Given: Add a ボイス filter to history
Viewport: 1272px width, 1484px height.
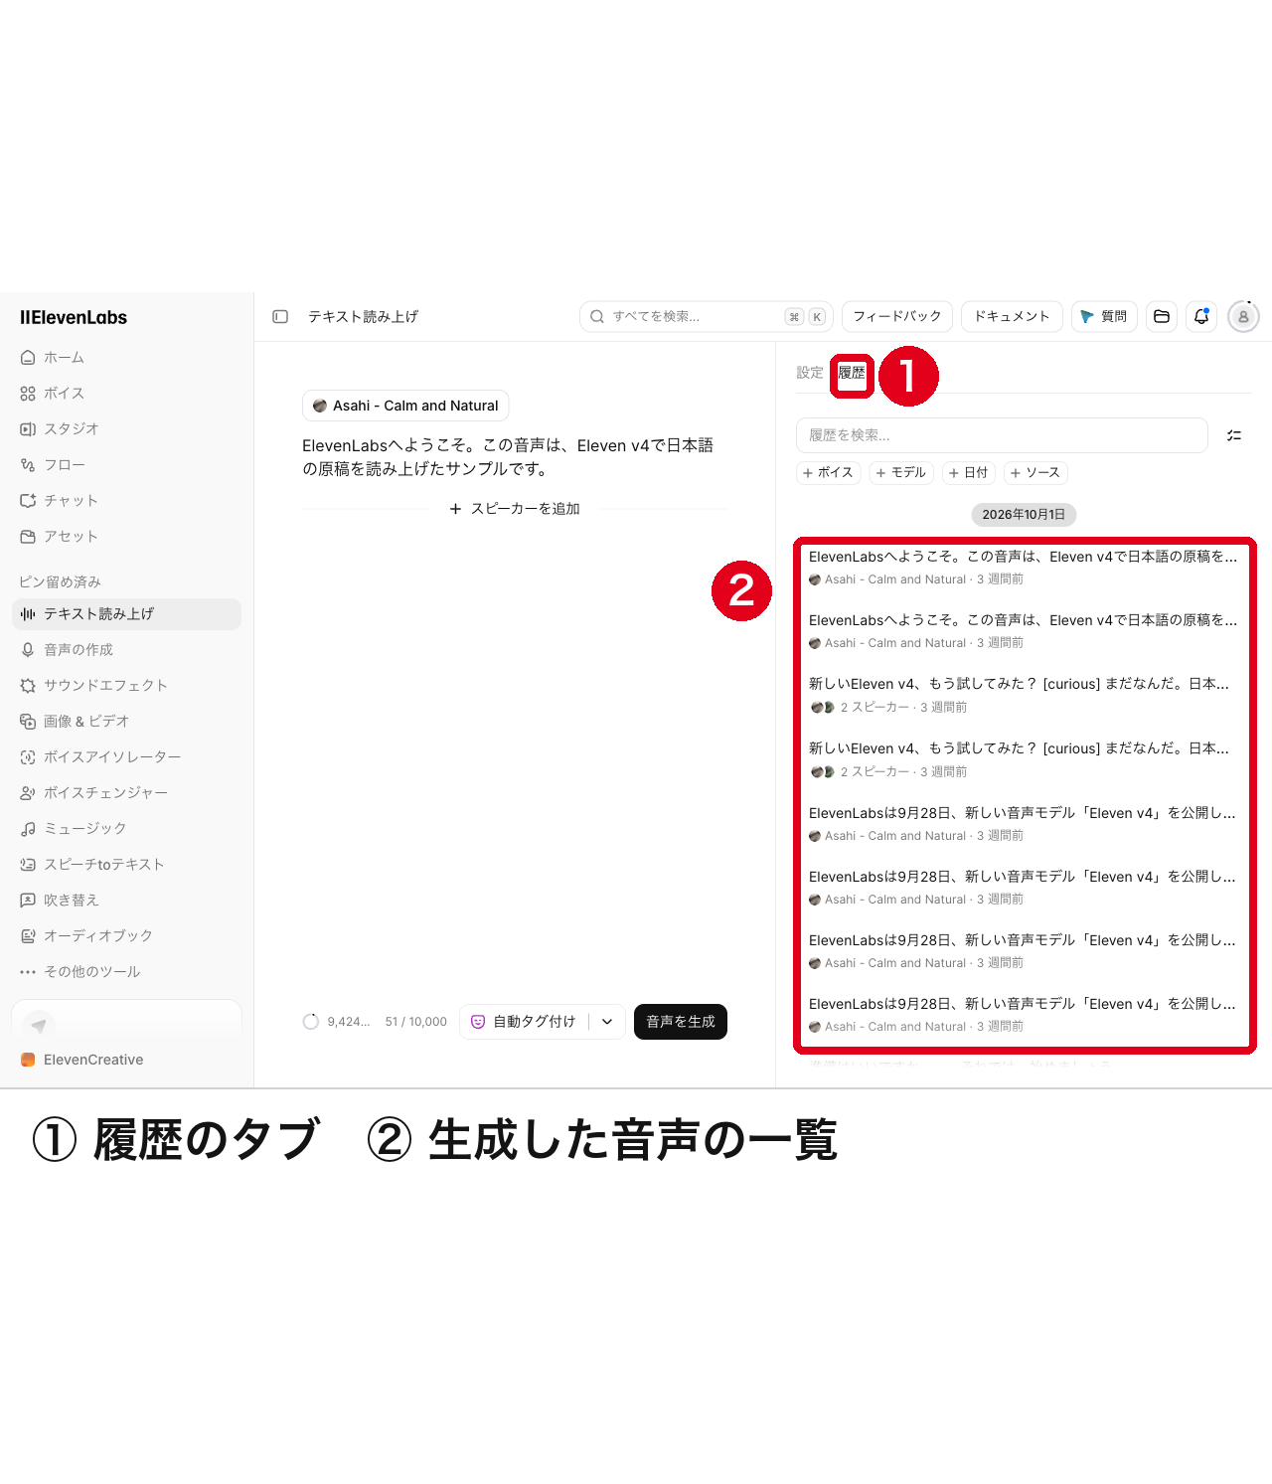Looking at the screenshot, I should (x=828, y=473).
